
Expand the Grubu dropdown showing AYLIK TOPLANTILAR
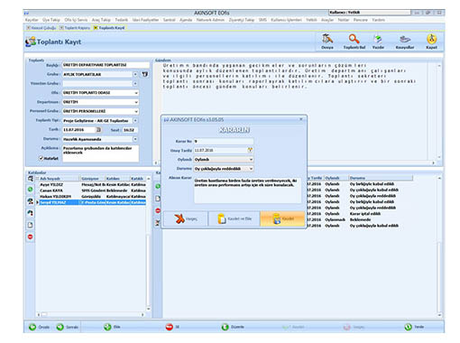[135, 74]
